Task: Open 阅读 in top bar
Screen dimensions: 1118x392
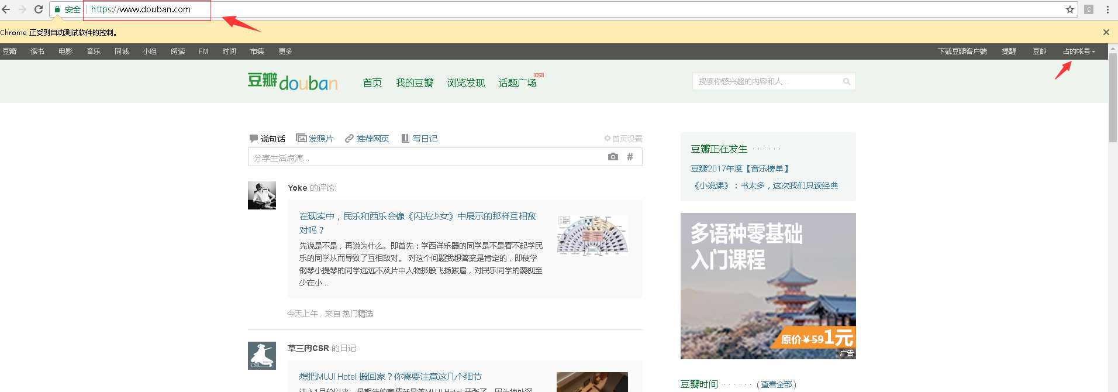Action: (178, 51)
